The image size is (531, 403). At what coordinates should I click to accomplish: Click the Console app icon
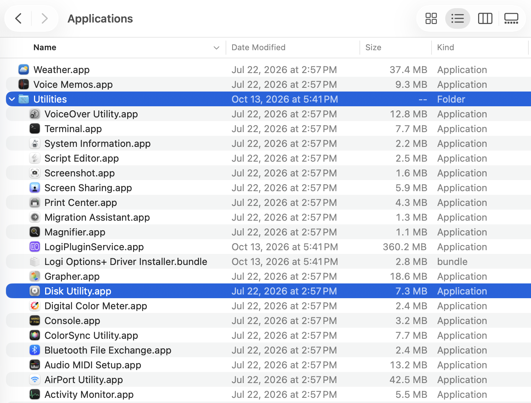tap(35, 320)
